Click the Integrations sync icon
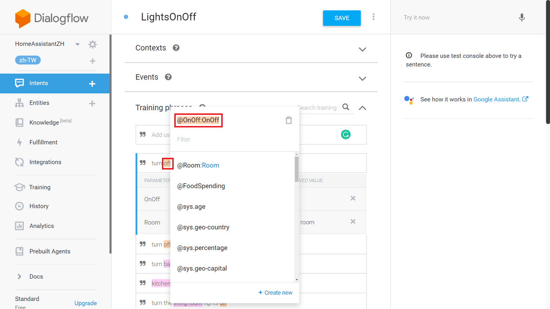Viewport: 550px width, 309px height. coord(19,162)
